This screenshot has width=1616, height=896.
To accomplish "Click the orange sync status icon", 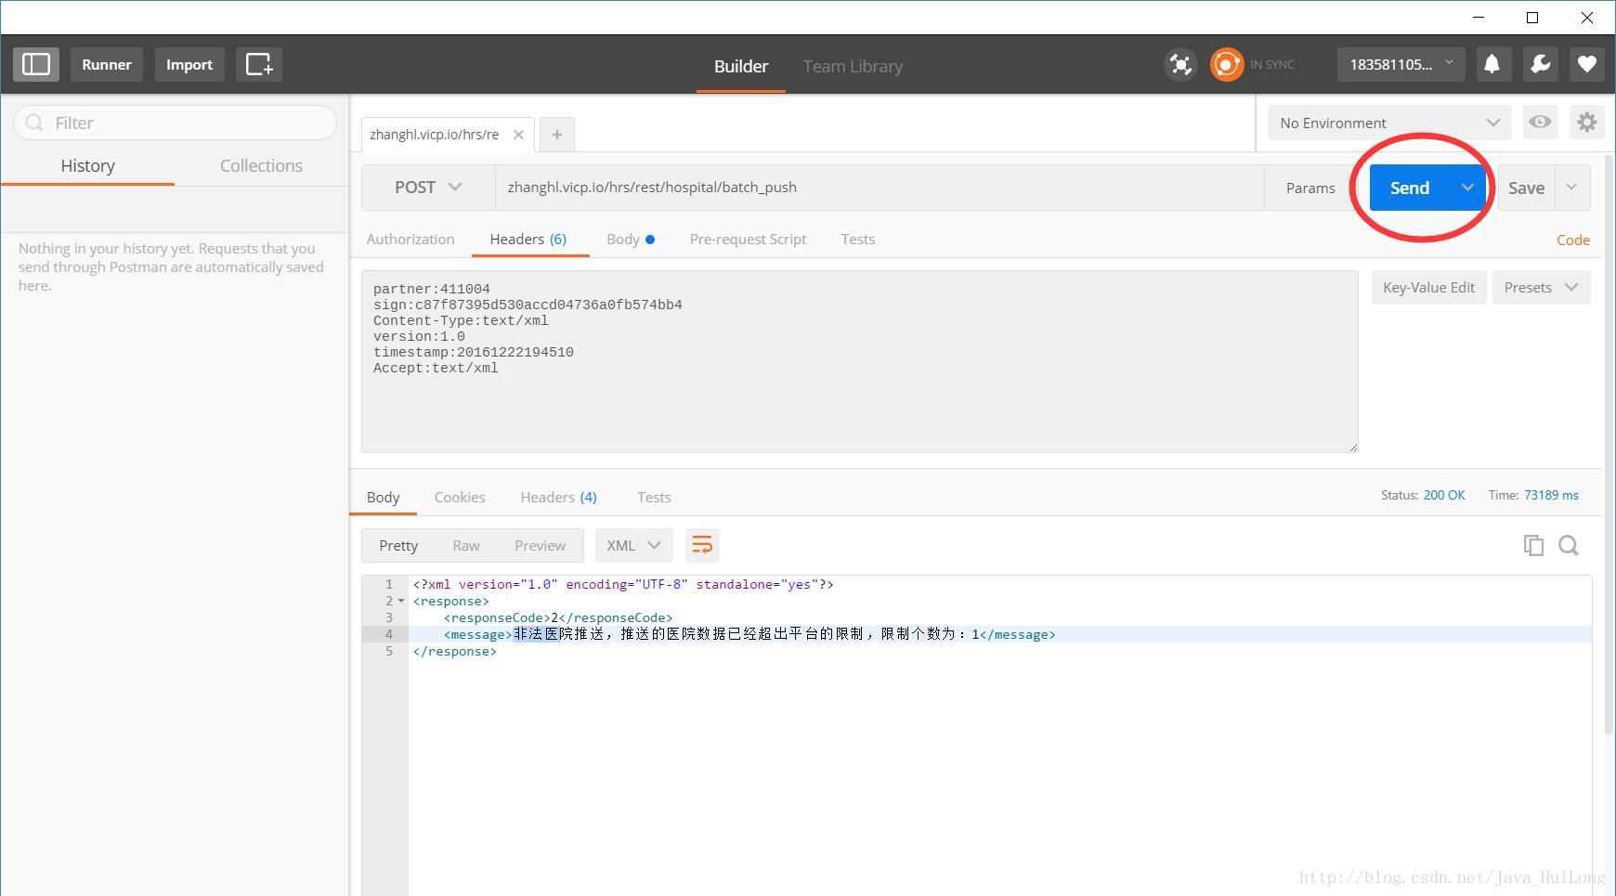I will (1226, 64).
